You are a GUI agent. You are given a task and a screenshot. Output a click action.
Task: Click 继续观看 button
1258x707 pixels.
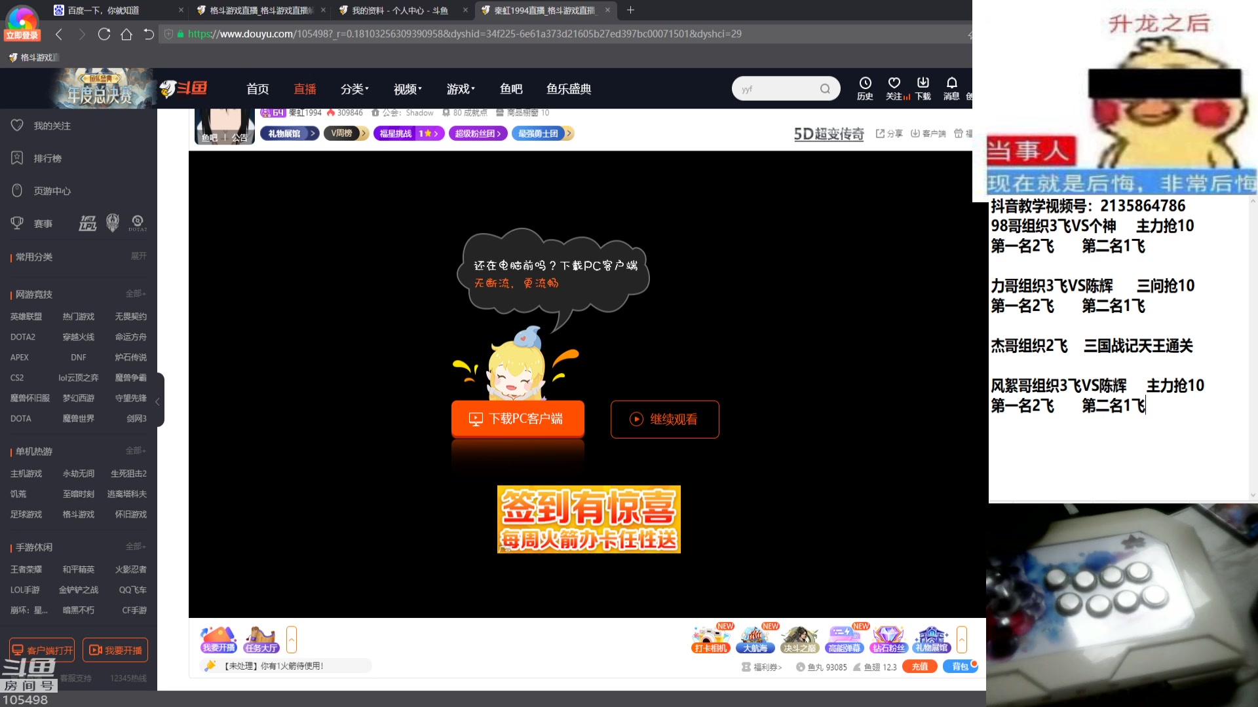pos(664,419)
